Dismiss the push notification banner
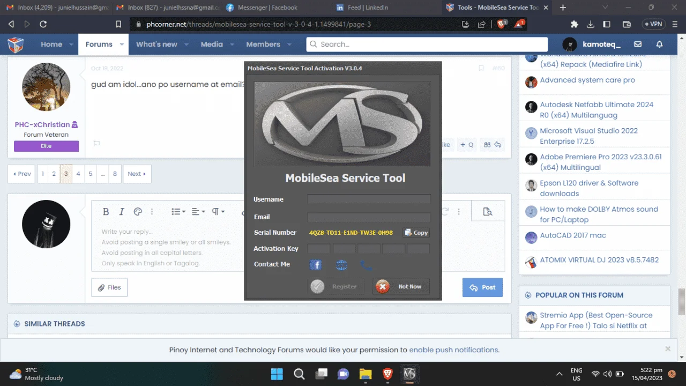 pyautogui.click(x=668, y=348)
